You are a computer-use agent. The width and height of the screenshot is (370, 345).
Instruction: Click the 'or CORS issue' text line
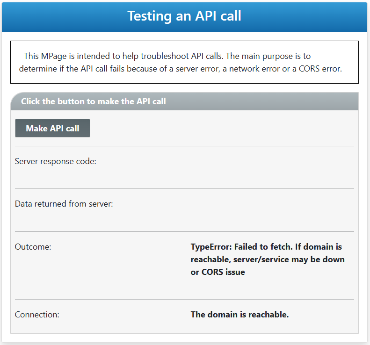(218, 272)
